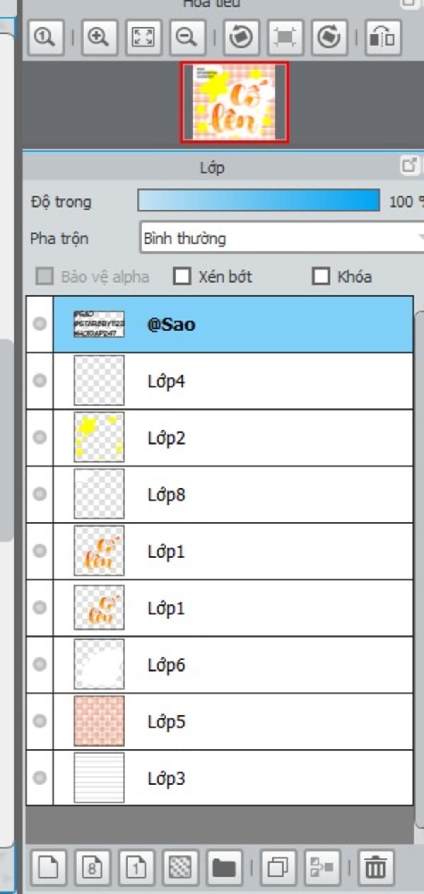The image size is (424, 894).
Task: Add a new 8-bit layer
Action: click(x=92, y=867)
